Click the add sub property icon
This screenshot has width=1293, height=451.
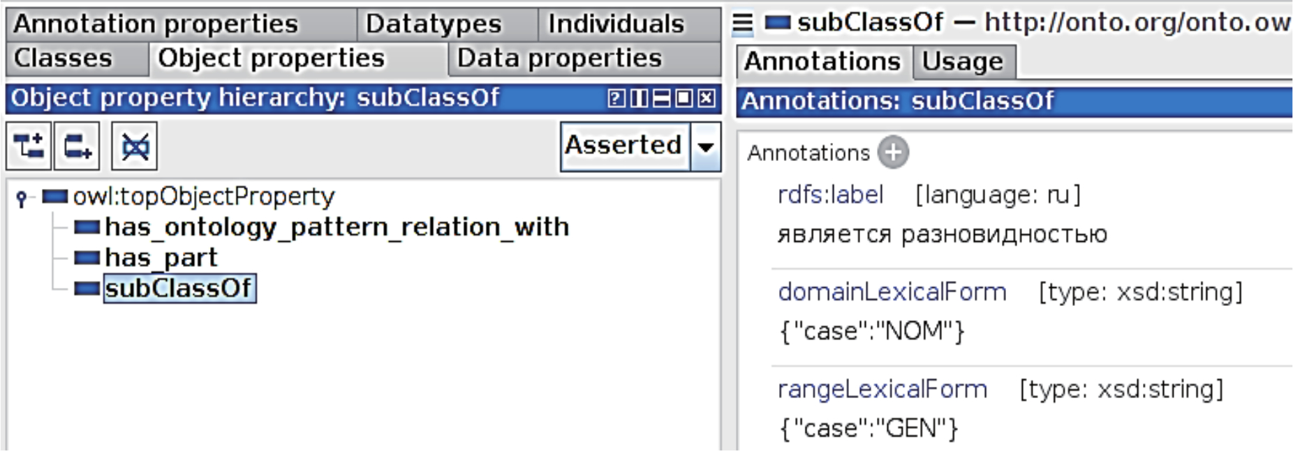pos(29,146)
